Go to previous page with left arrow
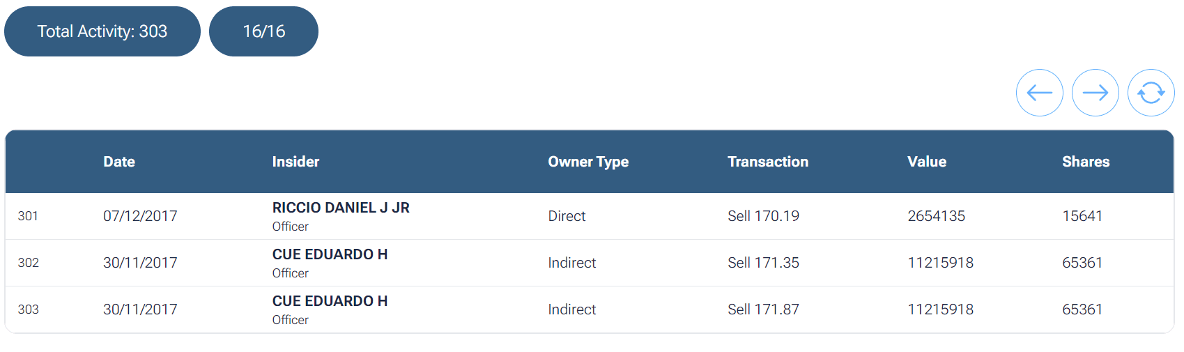 pos(1039,93)
